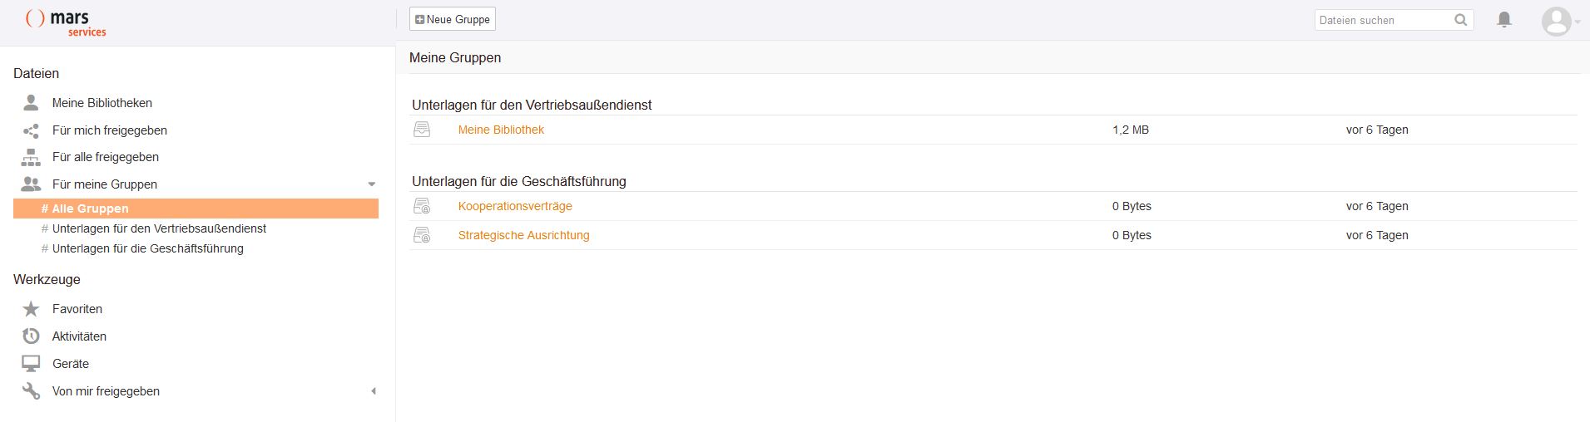The width and height of the screenshot is (1590, 422).
Task: Click the Für mich freigegeben share icon
Action: (x=31, y=130)
